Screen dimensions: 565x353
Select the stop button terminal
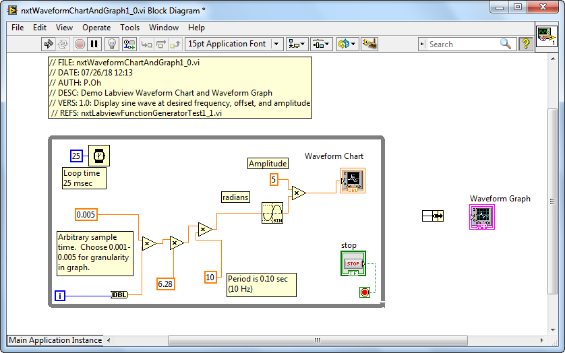(x=353, y=263)
